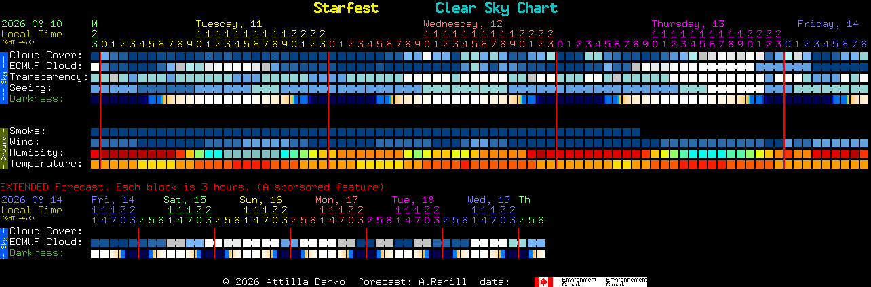Click the extended forecast Cloud Cover: label
This screenshot has width=871, height=287.
tap(45, 231)
